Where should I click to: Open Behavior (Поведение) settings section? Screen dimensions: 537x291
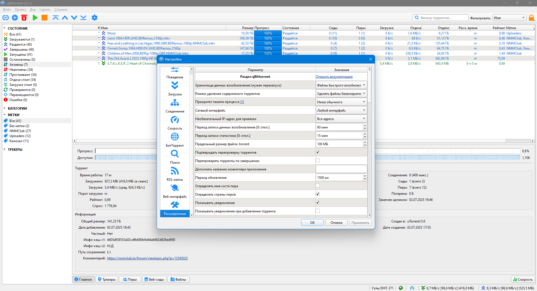[x=175, y=73]
